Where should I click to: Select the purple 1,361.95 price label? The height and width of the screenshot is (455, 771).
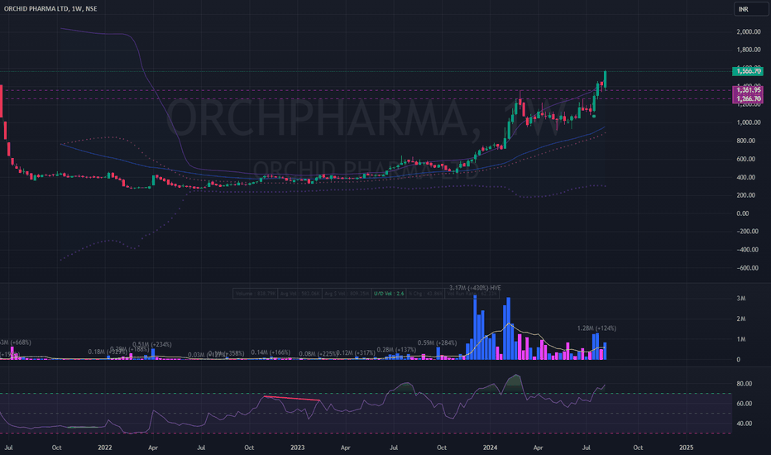[748, 90]
